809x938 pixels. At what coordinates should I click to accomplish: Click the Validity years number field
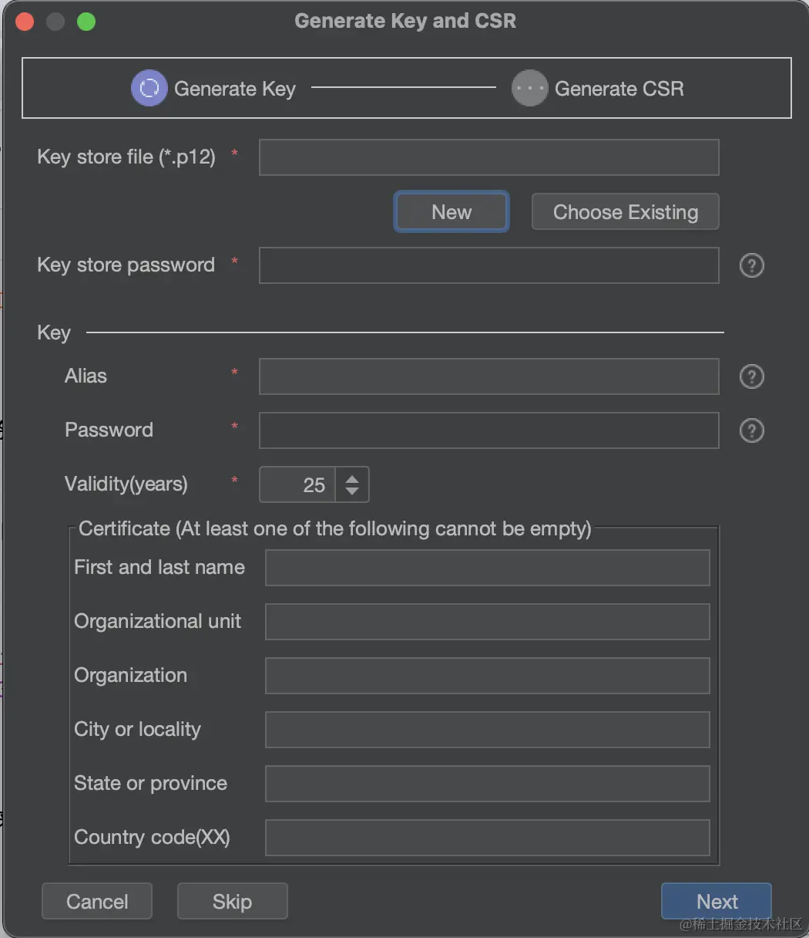[299, 485]
